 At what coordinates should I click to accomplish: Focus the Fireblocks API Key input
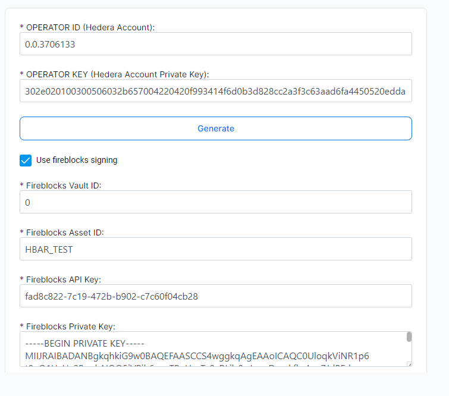pyautogui.click(x=216, y=296)
